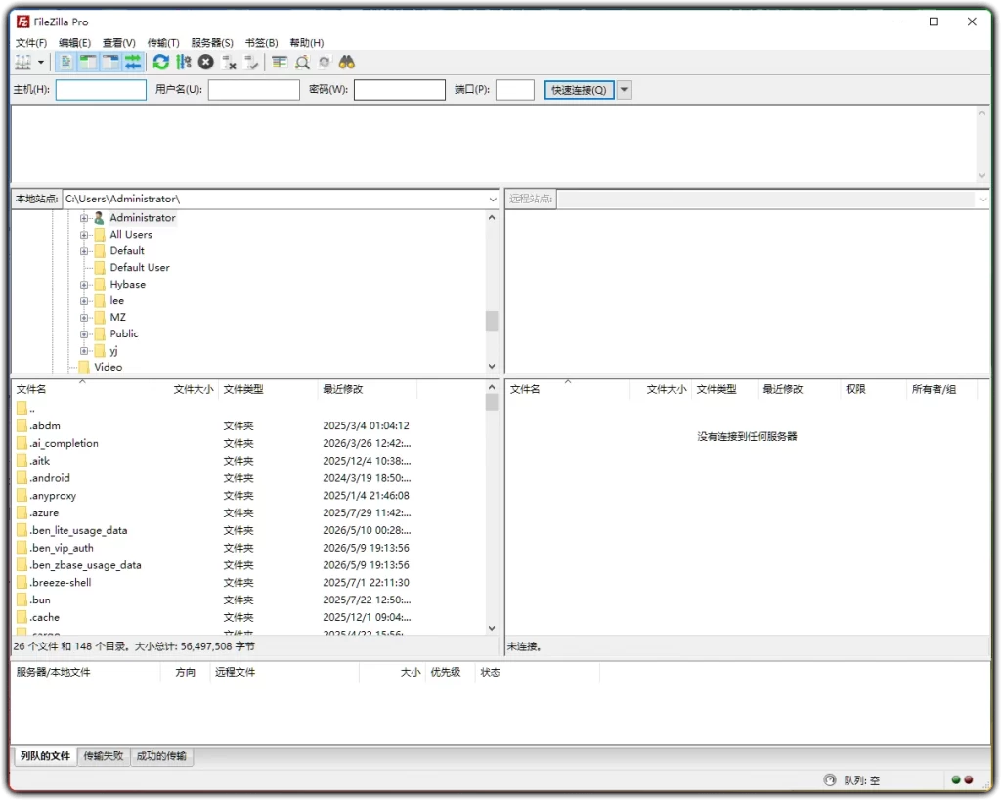Open local site path dropdown
This screenshot has width=1001, height=800.
point(493,200)
